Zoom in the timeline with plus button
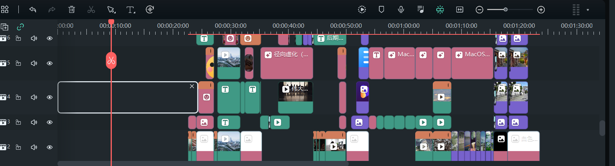Image resolution: width=615 pixels, height=166 pixels. 541,9
